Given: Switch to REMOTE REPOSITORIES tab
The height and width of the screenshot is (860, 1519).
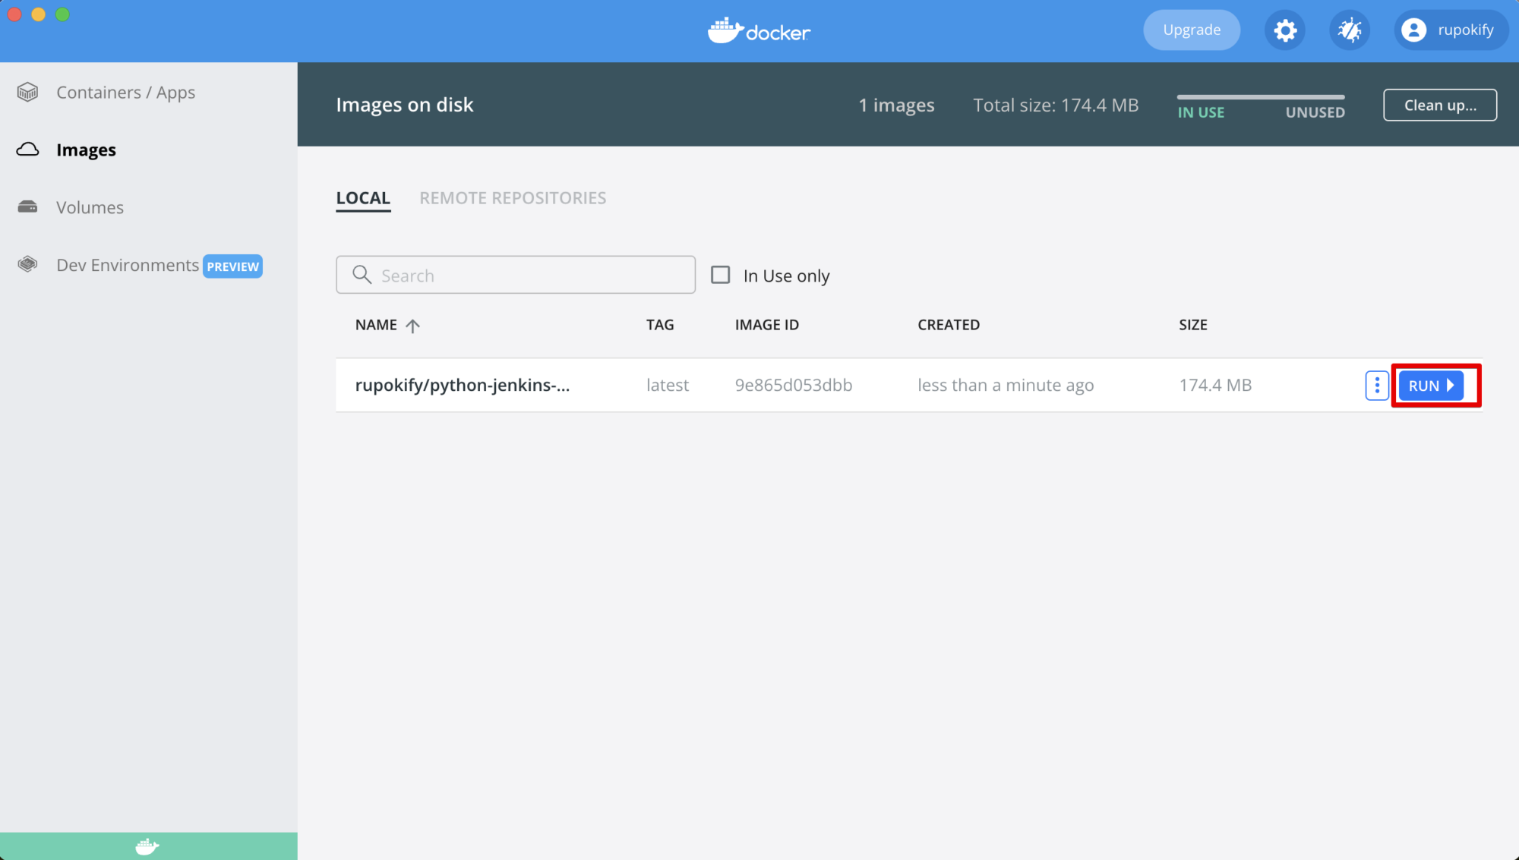Looking at the screenshot, I should click(513, 198).
